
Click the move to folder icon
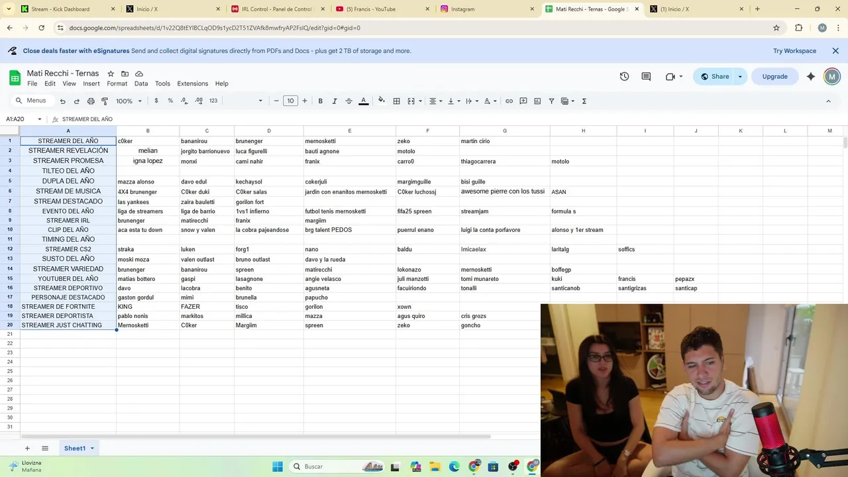(125, 74)
